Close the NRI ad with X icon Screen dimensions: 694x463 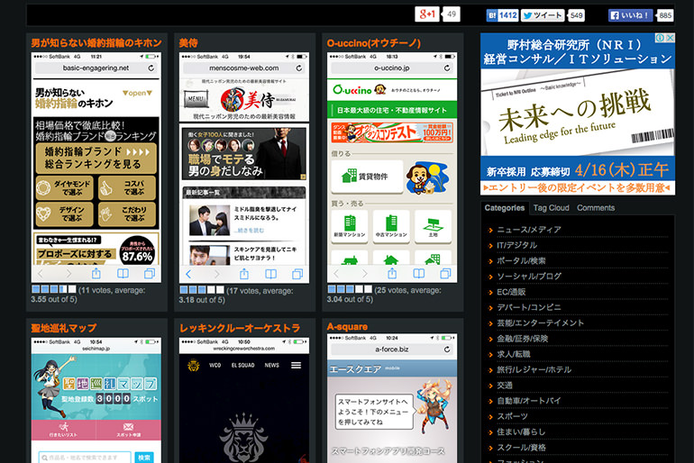671,38
